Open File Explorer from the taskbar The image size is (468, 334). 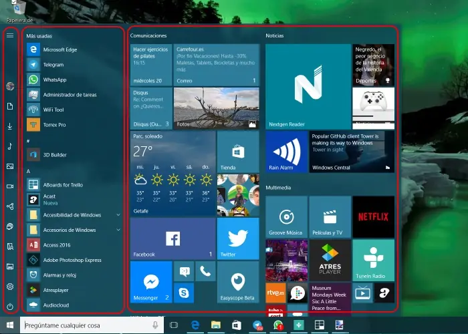coord(216,325)
